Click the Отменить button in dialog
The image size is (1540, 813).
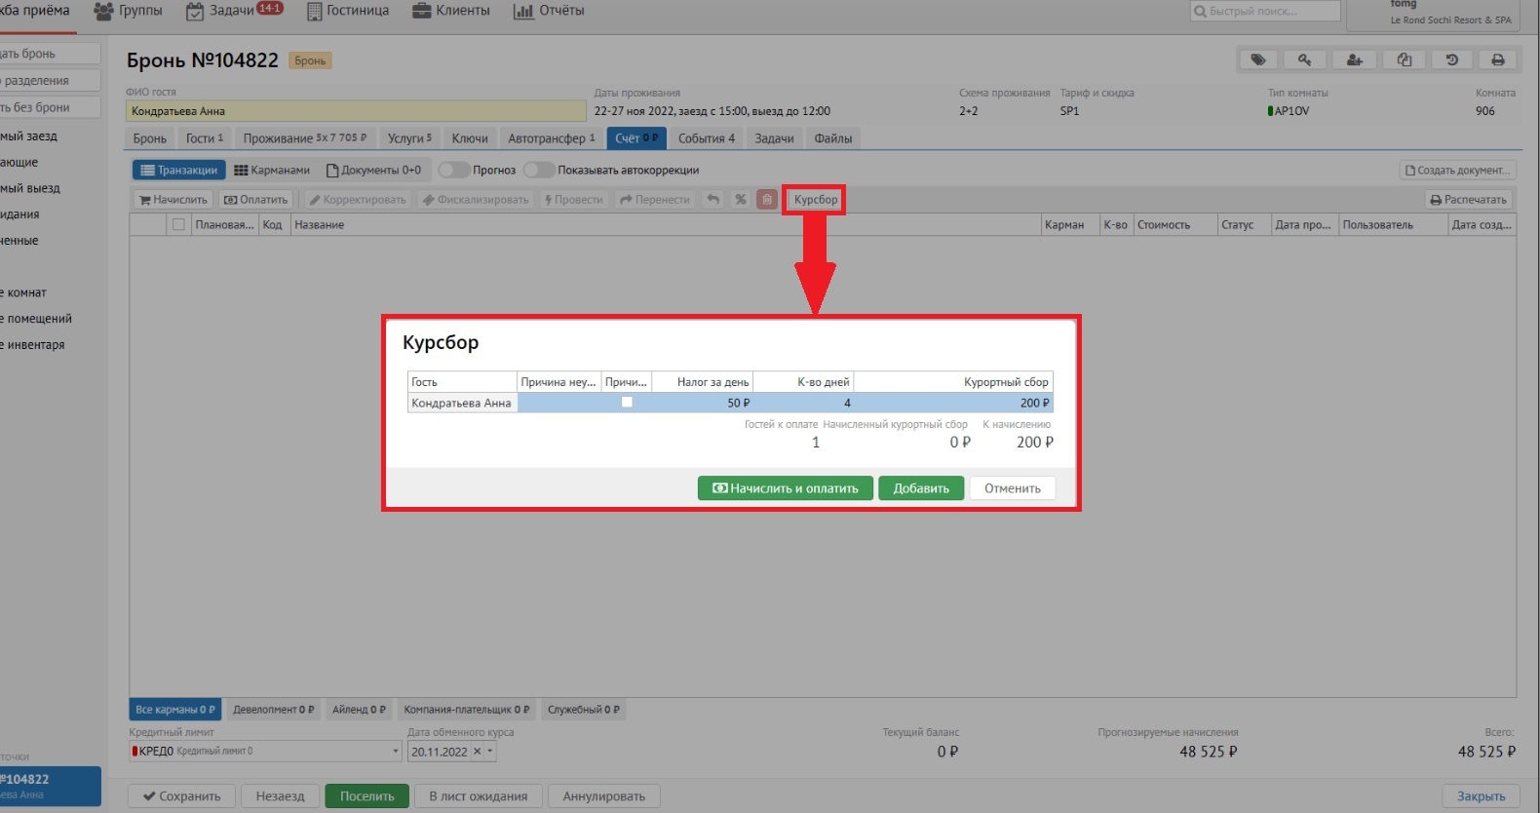pyautogui.click(x=1012, y=488)
